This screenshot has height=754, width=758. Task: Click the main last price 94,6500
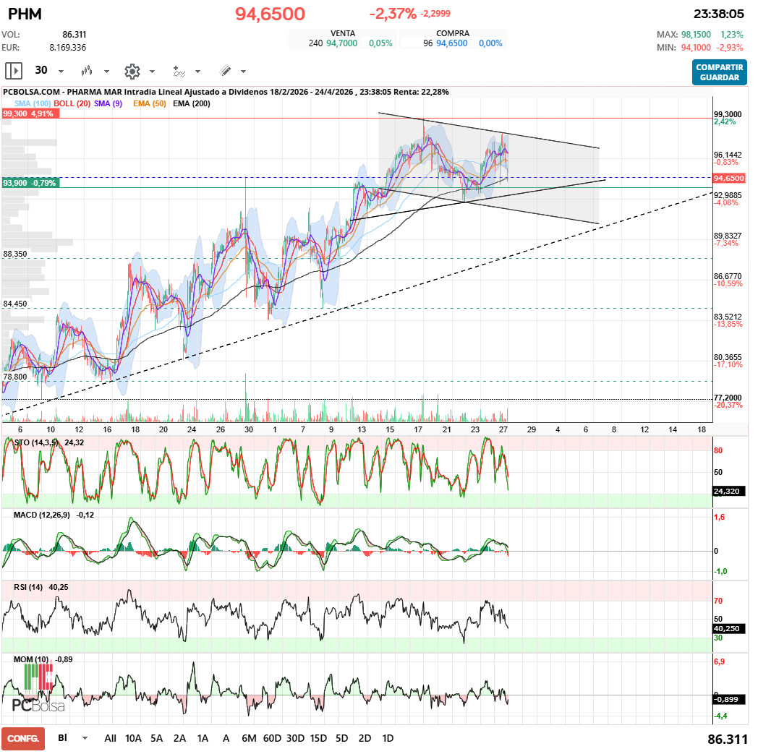pos(271,14)
